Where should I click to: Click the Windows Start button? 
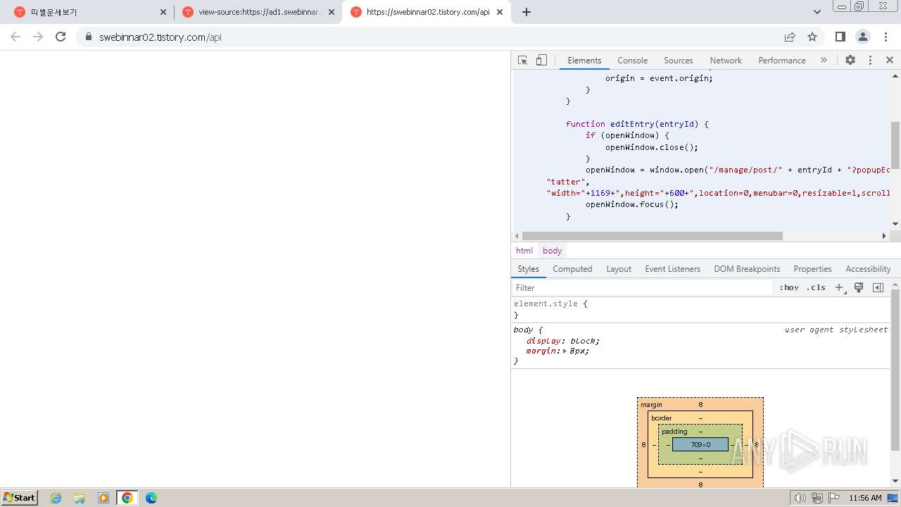(x=20, y=497)
